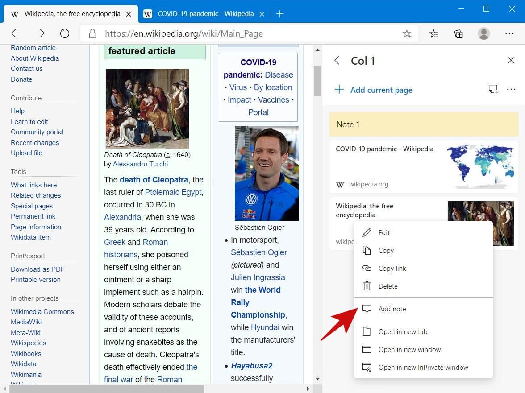525x393 pixels.
Task: Open the Community portal link
Action: pos(37,132)
